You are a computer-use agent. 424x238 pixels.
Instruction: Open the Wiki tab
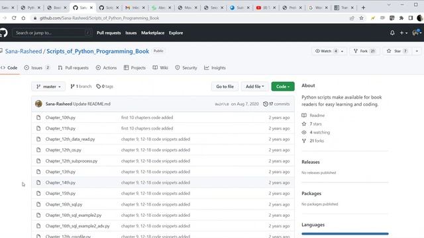[160, 67]
